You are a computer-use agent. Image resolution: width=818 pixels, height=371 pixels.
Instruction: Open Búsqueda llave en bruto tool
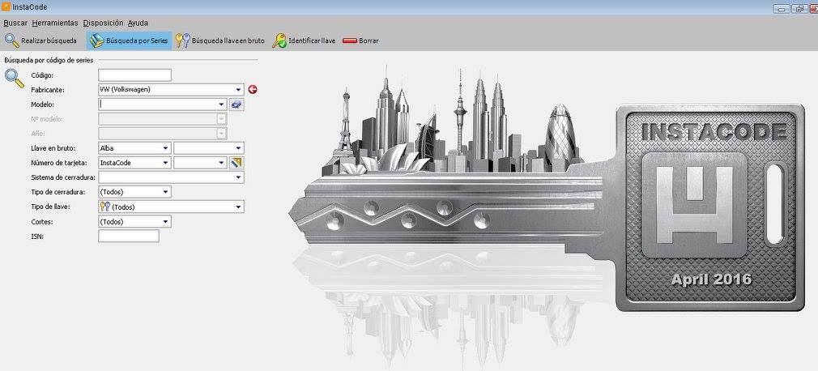coord(220,41)
